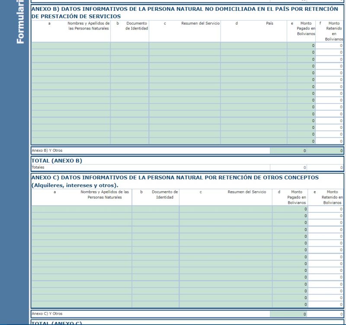
Task: Click the 'ANEXO B) DATOS INFORMATIVOS' section heading
Action: [x=185, y=13]
